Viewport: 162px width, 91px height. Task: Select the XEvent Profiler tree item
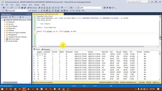[13, 41]
